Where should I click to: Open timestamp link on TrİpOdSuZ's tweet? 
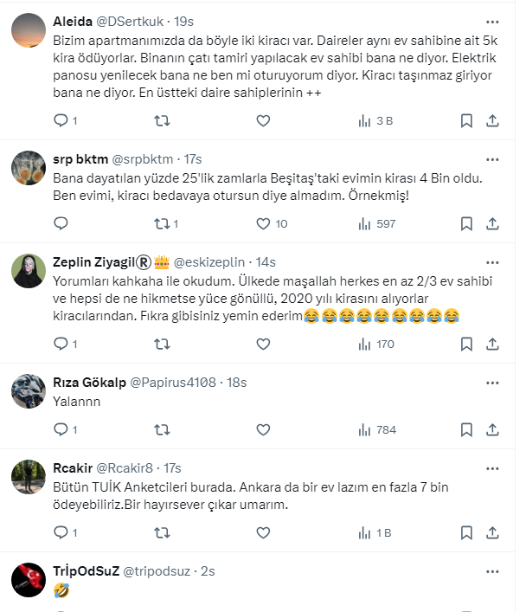pos(207,570)
